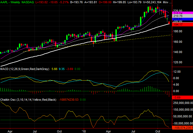Click the red -3.69 tag on MACD axis
The image size is (193, 133).
click(x=182, y=97)
